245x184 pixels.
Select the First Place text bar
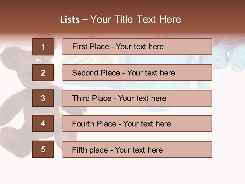(137, 47)
